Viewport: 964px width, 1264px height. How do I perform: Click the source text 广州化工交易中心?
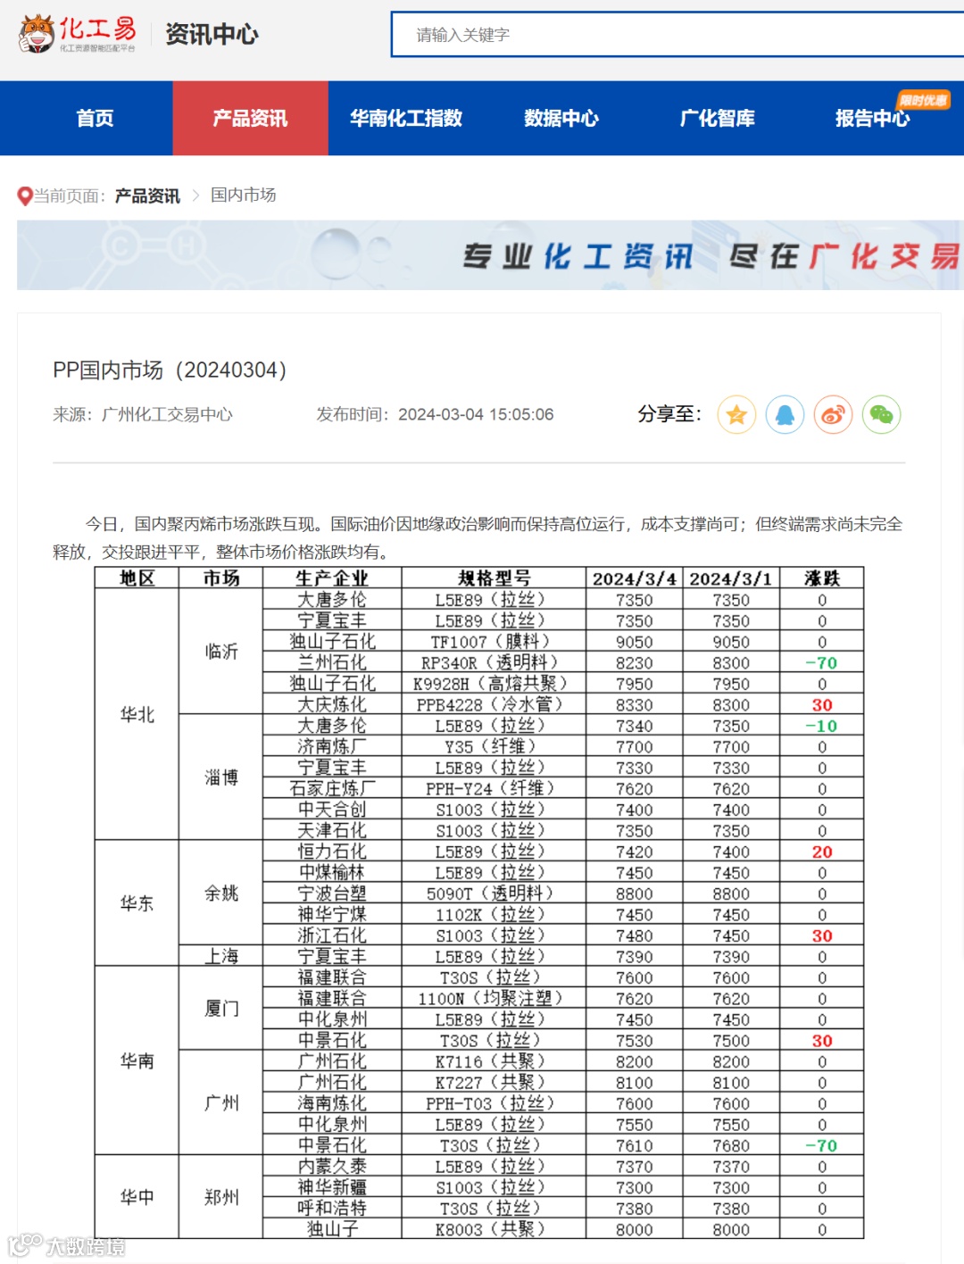[x=167, y=414]
